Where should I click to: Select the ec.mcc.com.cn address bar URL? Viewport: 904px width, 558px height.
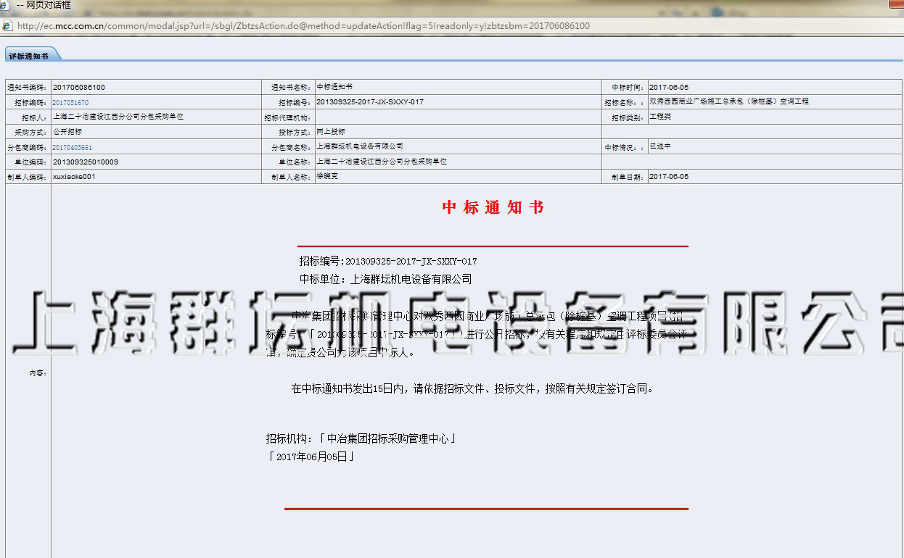point(303,26)
